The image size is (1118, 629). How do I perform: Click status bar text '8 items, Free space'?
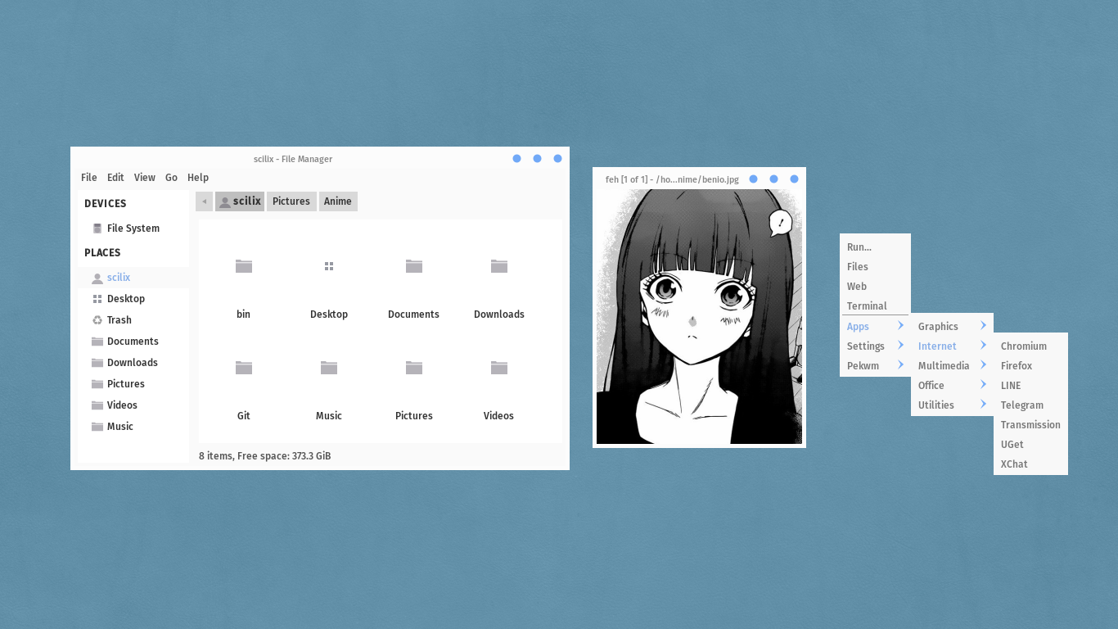coord(265,456)
